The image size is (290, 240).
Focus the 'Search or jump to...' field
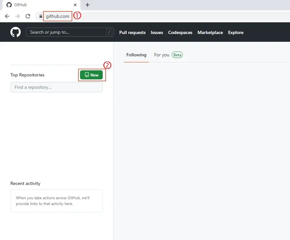[x=70, y=32]
